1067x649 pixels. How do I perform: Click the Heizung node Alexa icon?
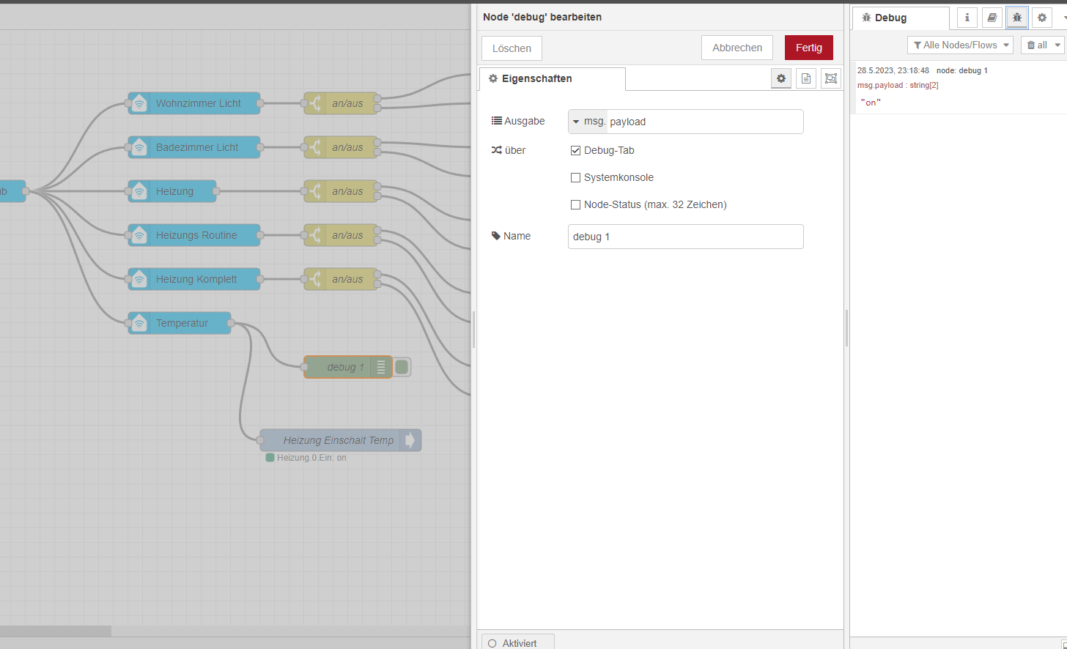(139, 191)
